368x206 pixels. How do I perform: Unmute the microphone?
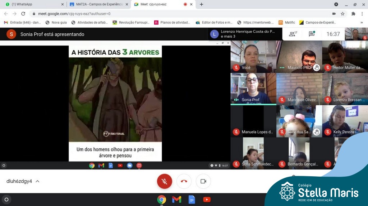[165, 181]
